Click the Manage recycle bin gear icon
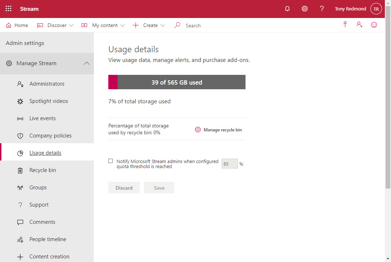391x262 pixels. click(198, 130)
